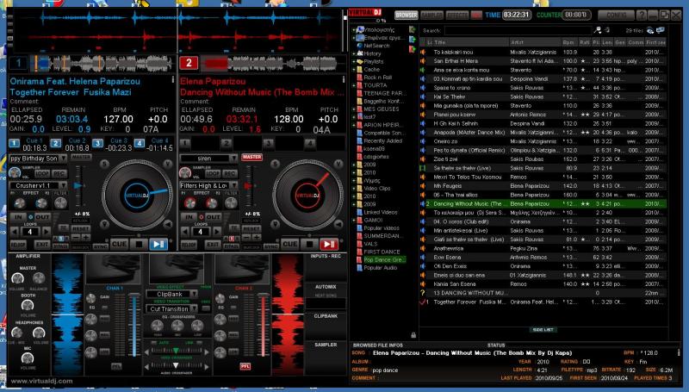This screenshot has width=689, height=392.
Task: Jump to hot cue 1 on deck 1
Action: pyautogui.click(x=15, y=143)
